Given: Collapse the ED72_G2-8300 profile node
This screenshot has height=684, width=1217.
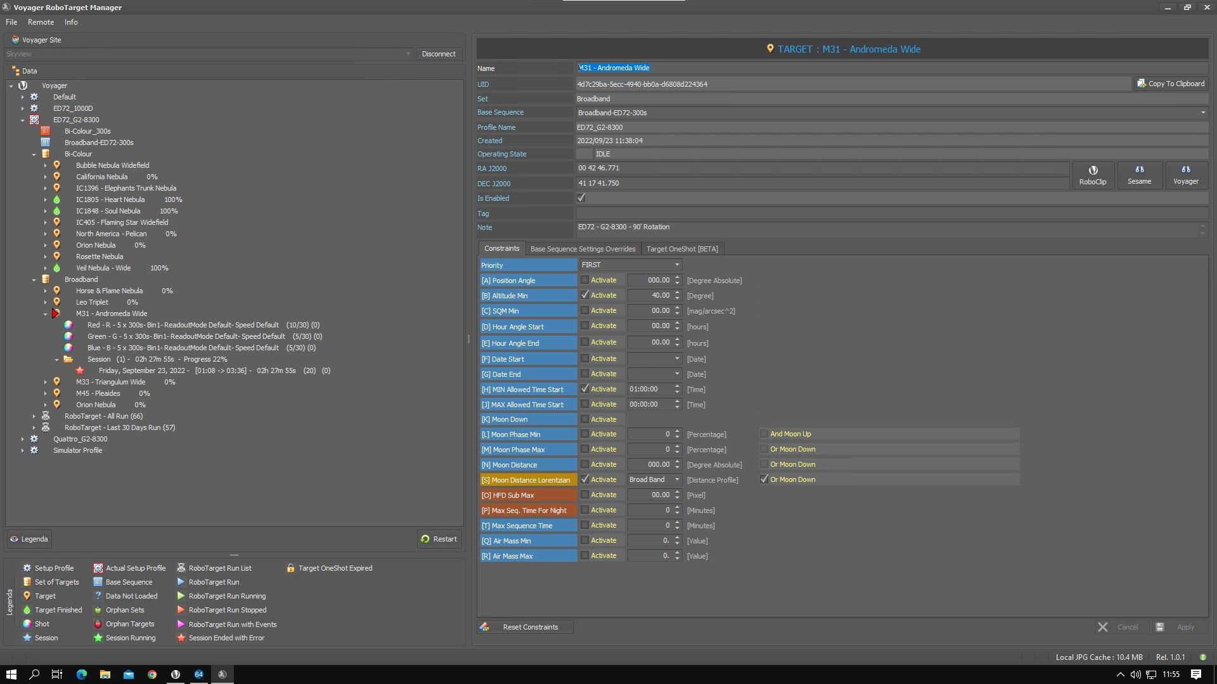Looking at the screenshot, I should (22, 120).
